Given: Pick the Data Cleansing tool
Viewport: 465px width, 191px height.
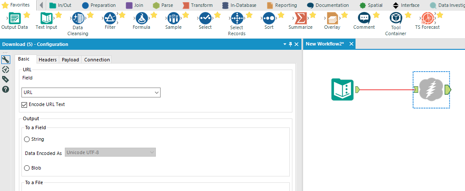Looking at the screenshot, I should tap(78, 18).
